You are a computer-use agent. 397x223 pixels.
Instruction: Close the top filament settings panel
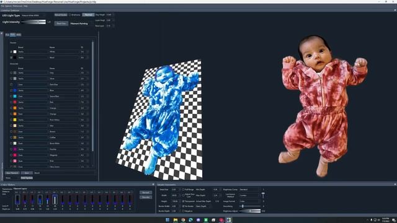tap(395, 11)
